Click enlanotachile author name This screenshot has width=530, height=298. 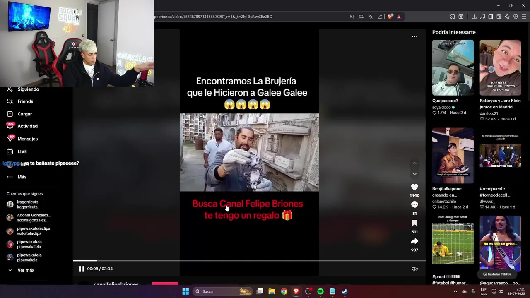tap(444, 202)
